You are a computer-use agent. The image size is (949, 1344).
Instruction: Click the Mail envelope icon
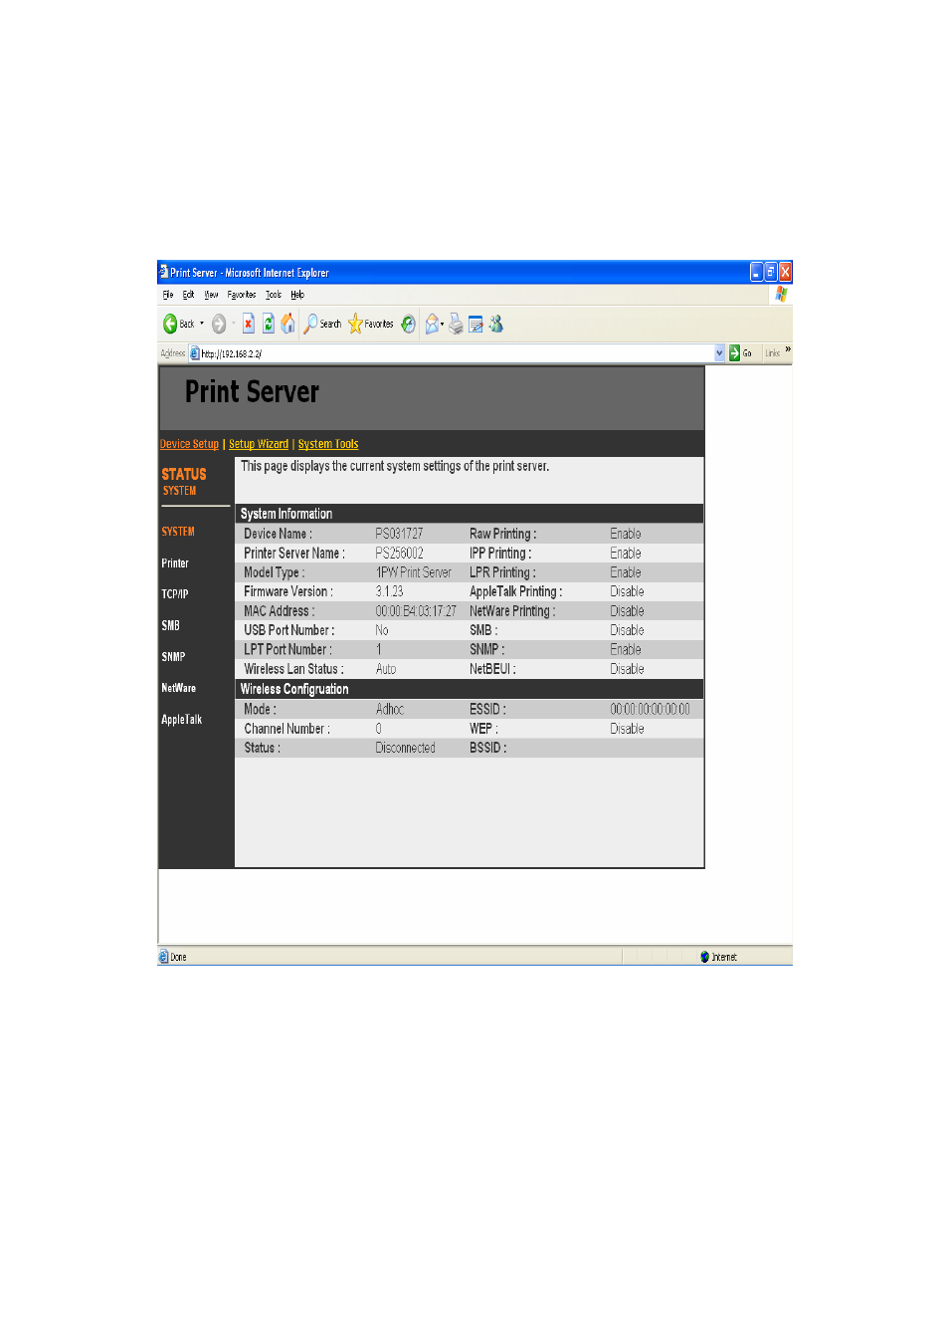[x=432, y=324]
